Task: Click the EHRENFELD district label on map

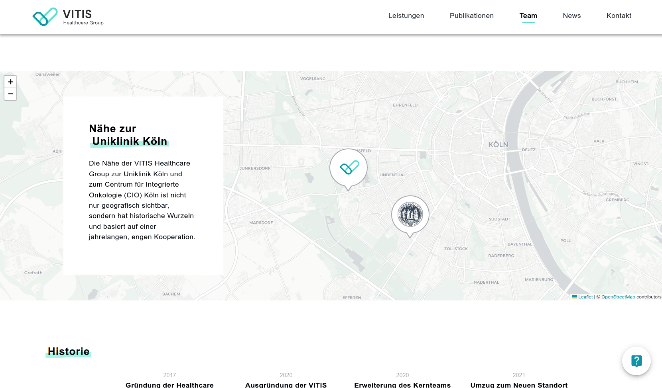Action: click(x=405, y=105)
